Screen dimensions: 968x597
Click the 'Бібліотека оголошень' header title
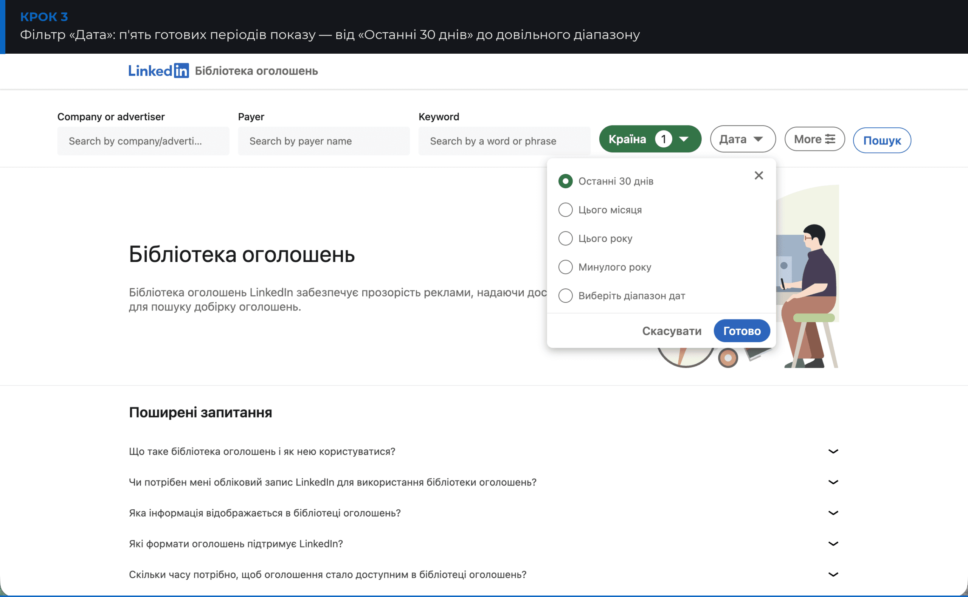pos(256,71)
